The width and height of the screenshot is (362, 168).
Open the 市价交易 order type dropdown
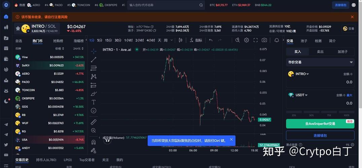tap(320, 62)
